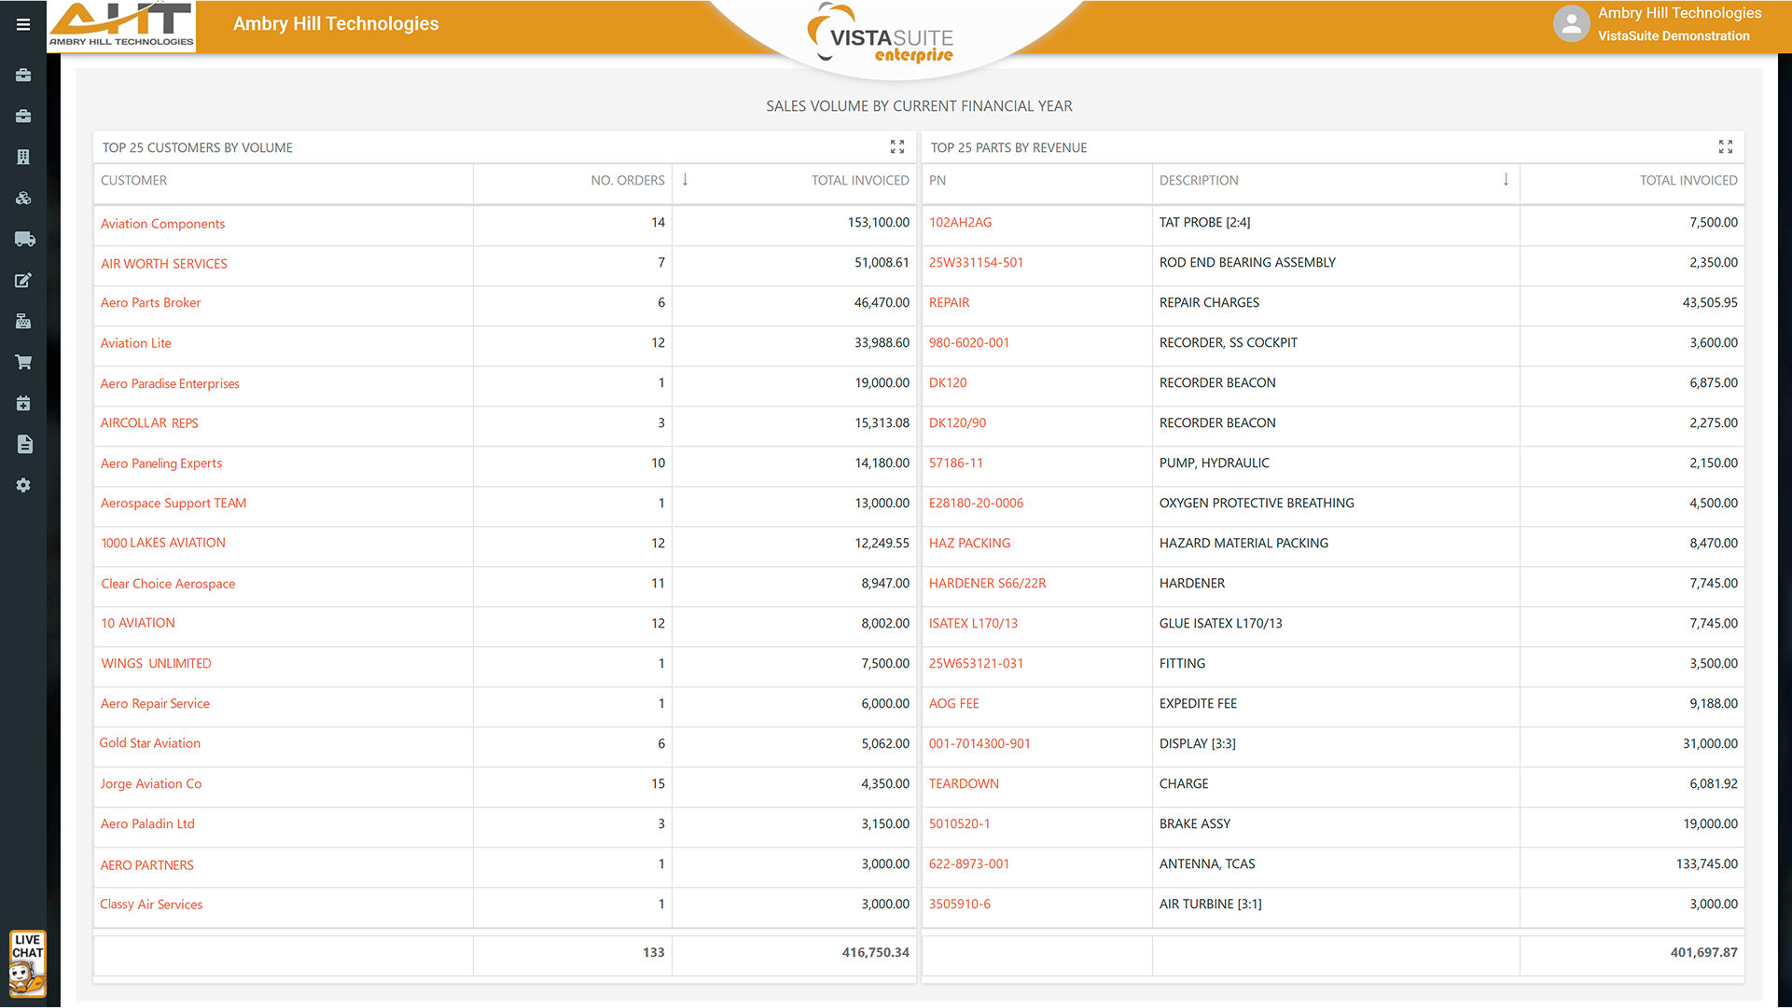Open the cash register sidebar icon
The image size is (1792, 1008).
point(23,322)
